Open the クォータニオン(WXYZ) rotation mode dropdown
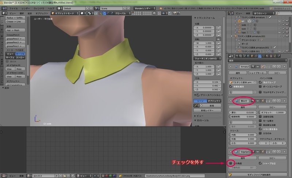This screenshot has height=178, width=292. click(x=207, y=59)
